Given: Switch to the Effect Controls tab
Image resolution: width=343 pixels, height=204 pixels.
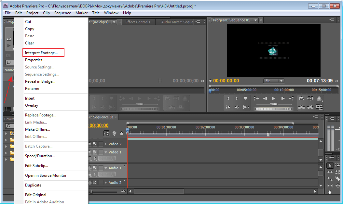Looking at the screenshot, I should [138, 22].
